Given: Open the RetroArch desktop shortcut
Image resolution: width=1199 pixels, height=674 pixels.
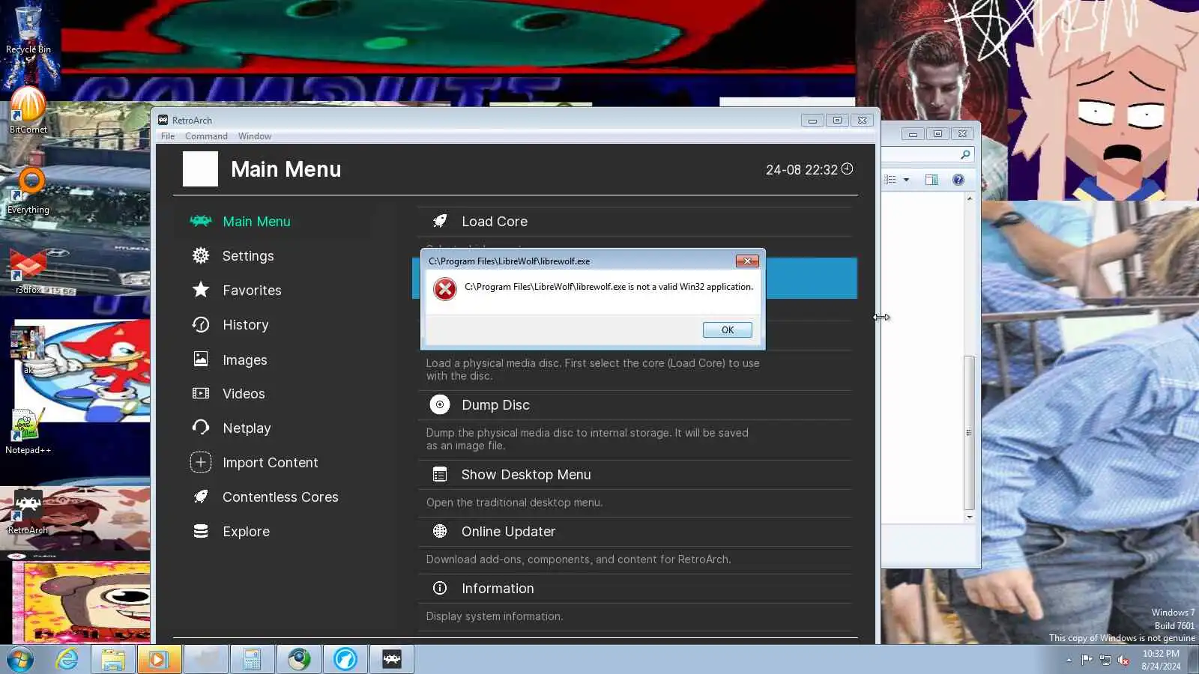Looking at the screenshot, I should pyautogui.click(x=28, y=511).
